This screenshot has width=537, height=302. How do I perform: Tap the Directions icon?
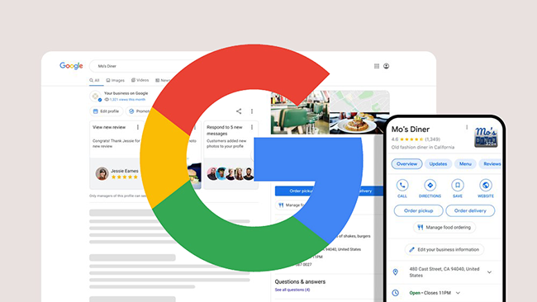[430, 186]
